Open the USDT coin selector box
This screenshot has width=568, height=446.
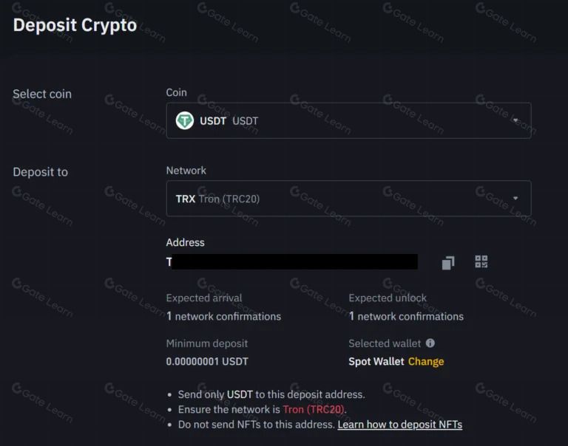348,120
